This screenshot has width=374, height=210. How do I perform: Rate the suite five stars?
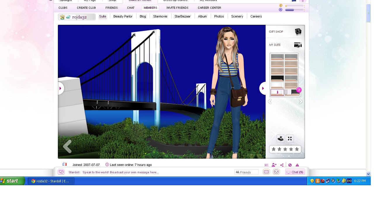coord(297,149)
